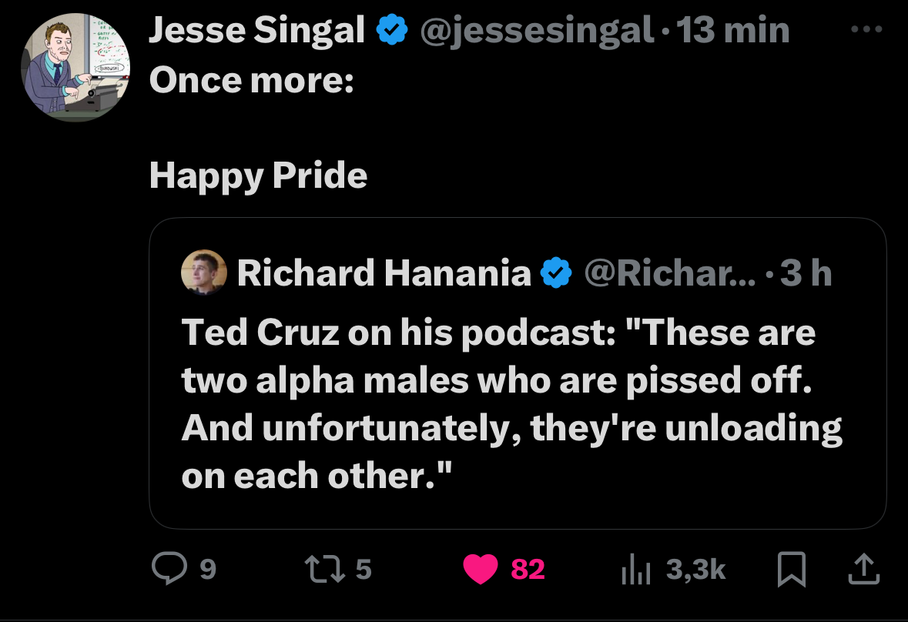908x622 pixels.
Task: Open Jesse Singal's cartoon avatar
Action: (x=75, y=67)
